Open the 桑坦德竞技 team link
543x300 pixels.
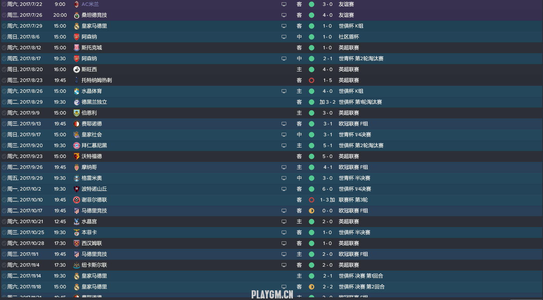94,15
